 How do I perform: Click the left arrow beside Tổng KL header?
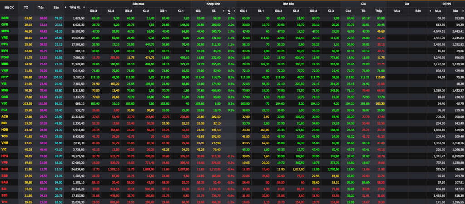point(66,7)
